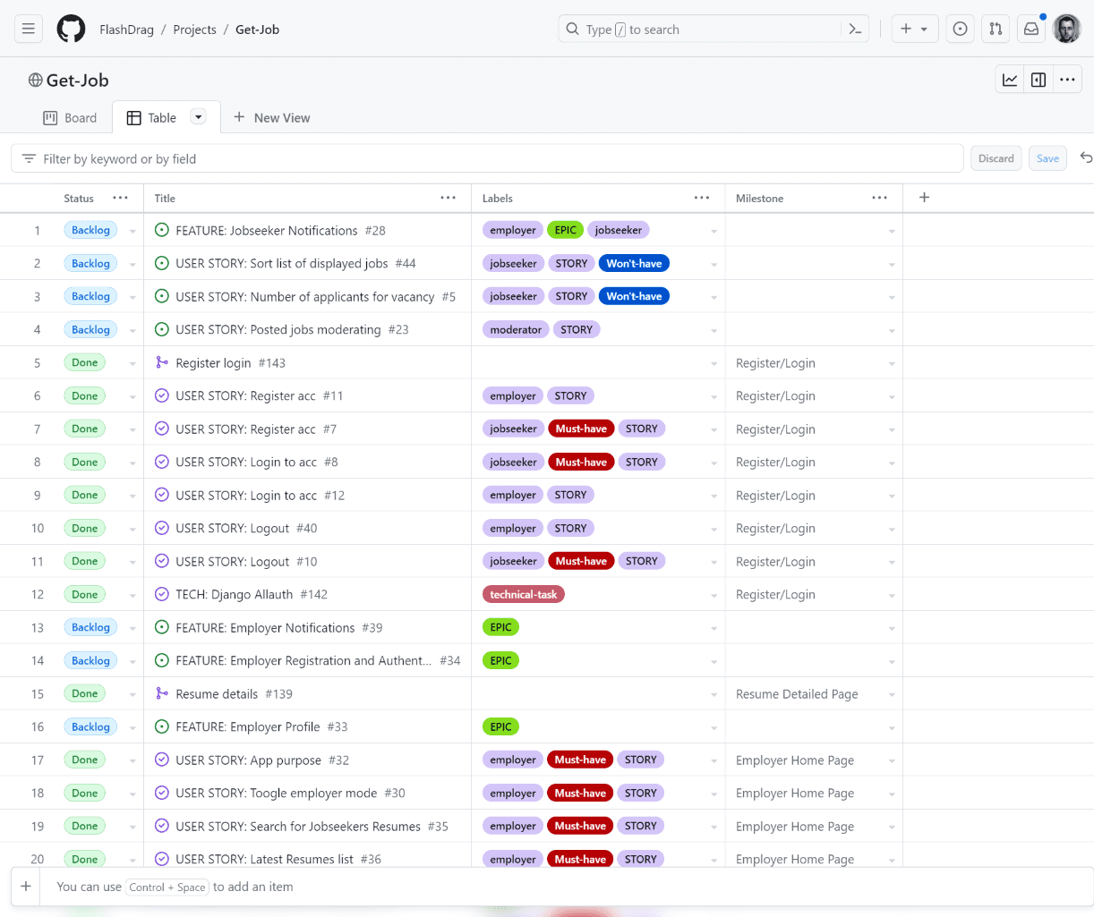This screenshot has width=1094, height=917.
Task: Open Status column options menu
Action: click(120, 198)
